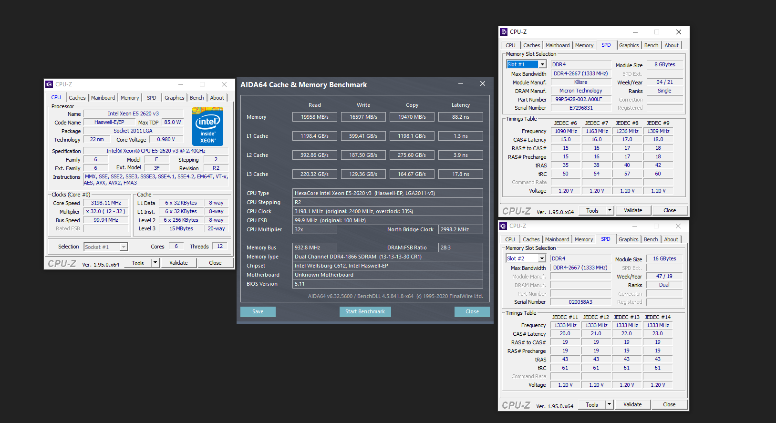This screenshot has width=776, height=423.
Task: Open Mainboard tab in the processor CPU-Z window
Action: (103, 98)
